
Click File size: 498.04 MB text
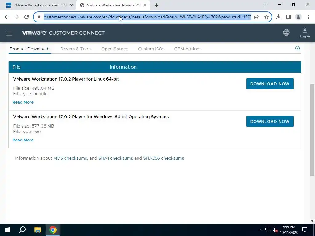[34, 88]
